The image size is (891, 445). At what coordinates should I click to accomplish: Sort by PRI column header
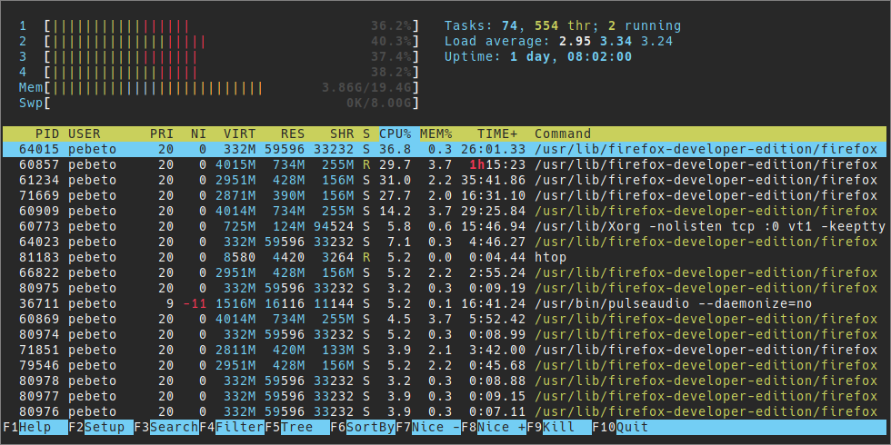[x=162, y=134]
